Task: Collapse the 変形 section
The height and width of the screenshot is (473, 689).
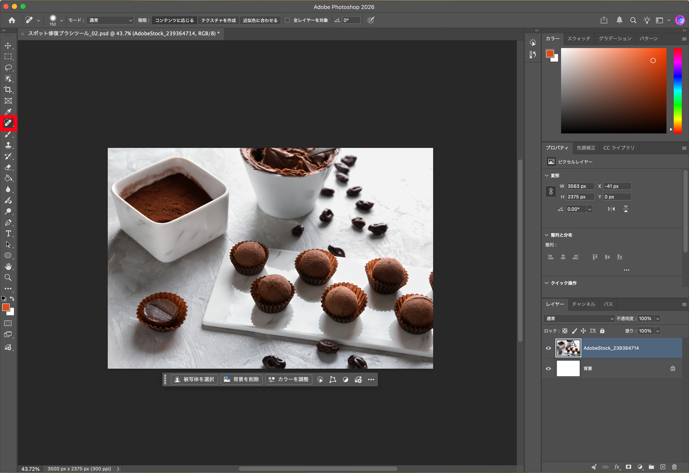Action: tap(547, 175)
